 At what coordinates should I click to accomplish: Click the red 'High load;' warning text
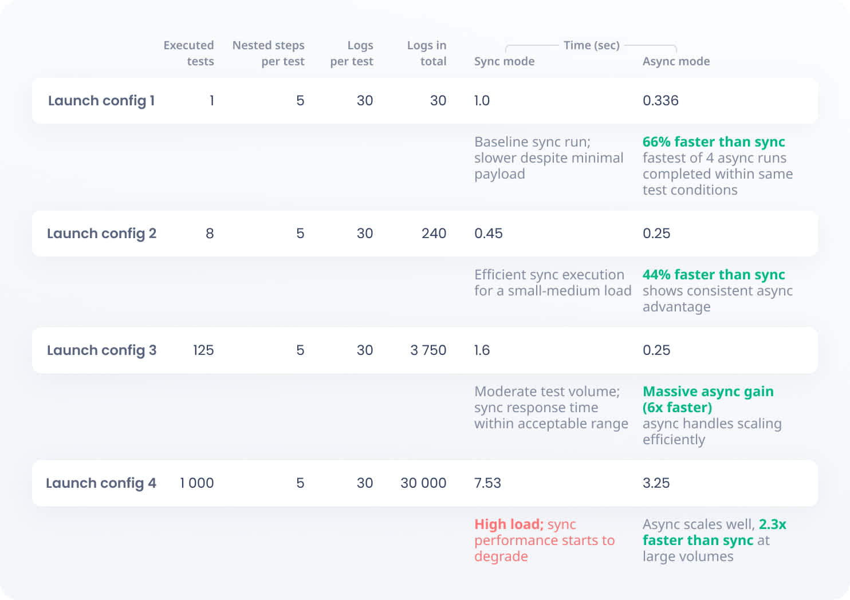(x=509, y=524)
